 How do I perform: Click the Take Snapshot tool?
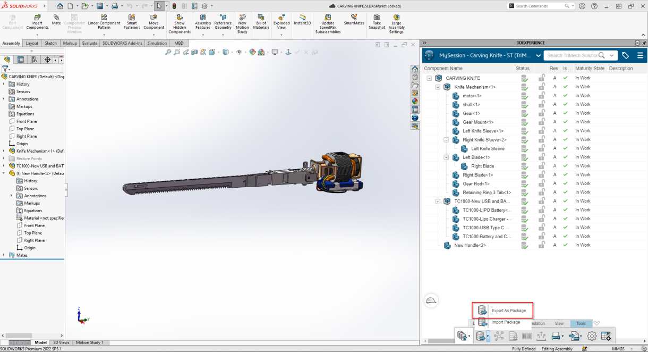coord(377,22)
